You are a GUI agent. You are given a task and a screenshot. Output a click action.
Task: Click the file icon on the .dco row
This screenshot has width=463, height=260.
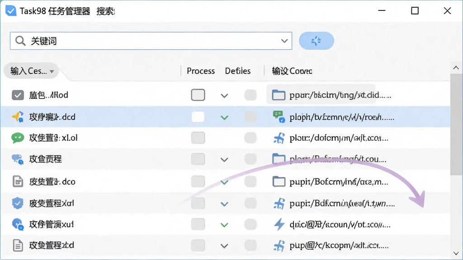[x=18, y=181]
